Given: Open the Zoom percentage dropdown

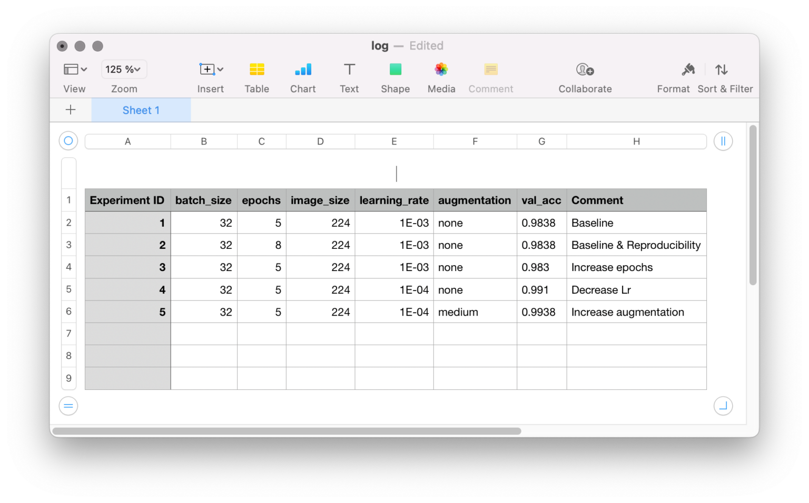Looking at the screenshot, I should (123, 69).
